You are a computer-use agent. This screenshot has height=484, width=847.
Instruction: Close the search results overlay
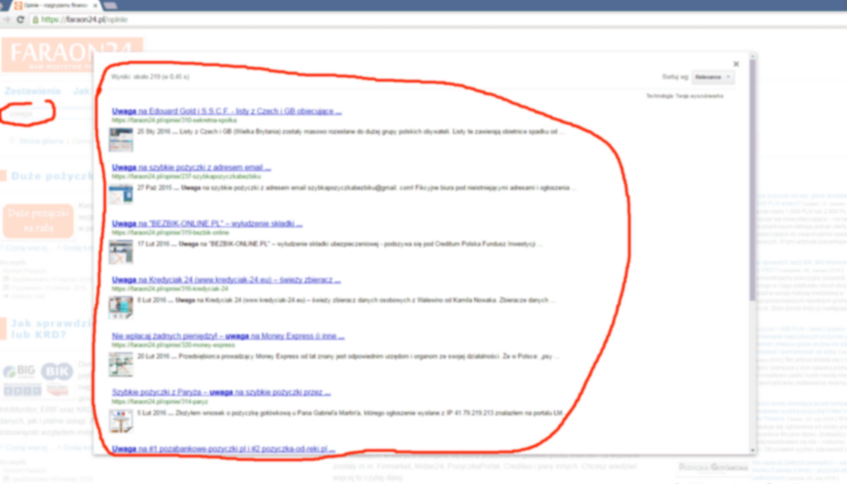(x=736, y=64)
